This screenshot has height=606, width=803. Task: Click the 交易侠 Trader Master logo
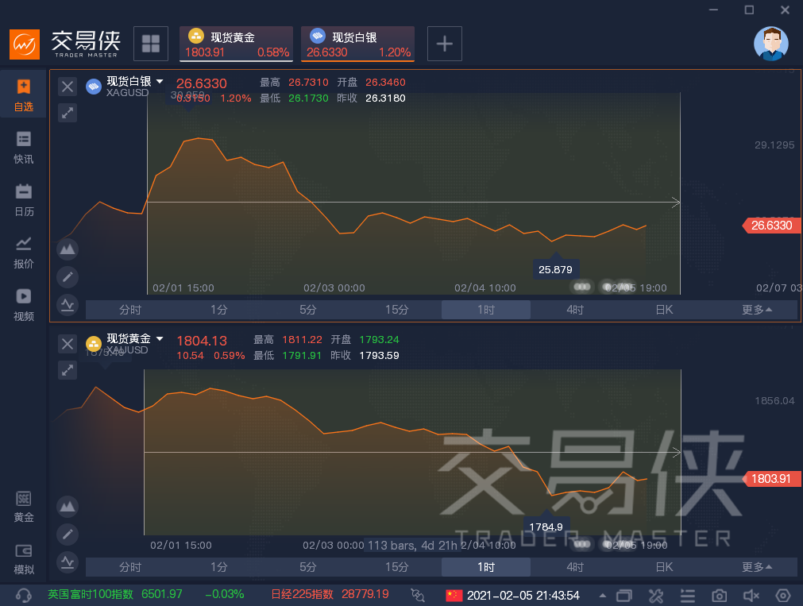66,44
